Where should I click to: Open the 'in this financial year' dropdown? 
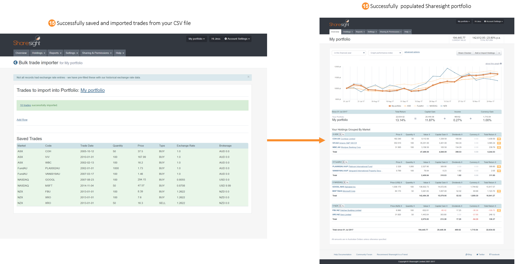[x=348, y=53]
